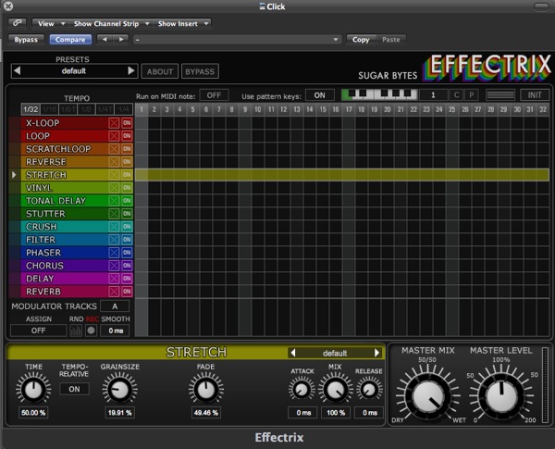Select the 1/16 tempo tab
Image resolution: width=555 pixels, height=449 pixels.
pos(49,109)
